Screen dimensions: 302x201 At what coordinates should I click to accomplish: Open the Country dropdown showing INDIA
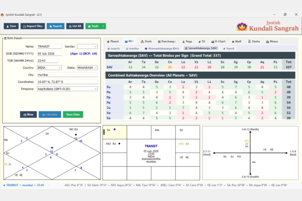tap(49, 68)
